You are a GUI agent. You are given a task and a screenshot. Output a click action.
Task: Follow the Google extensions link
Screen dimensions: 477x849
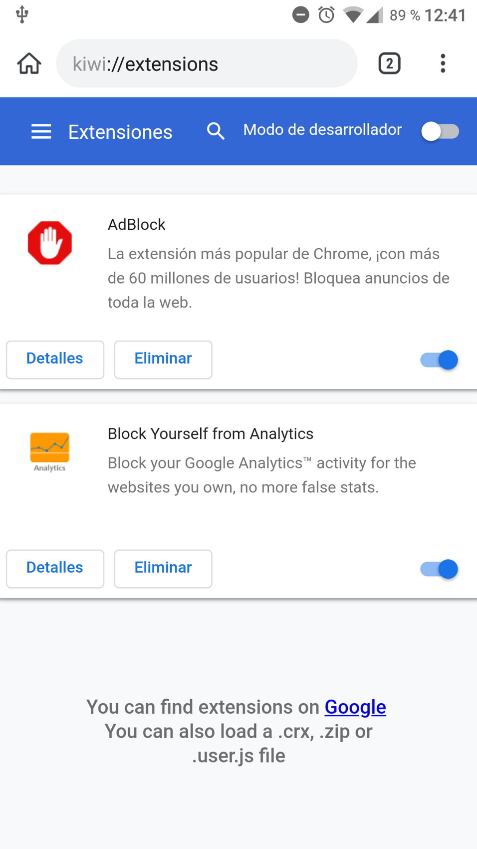pos(355,707)
